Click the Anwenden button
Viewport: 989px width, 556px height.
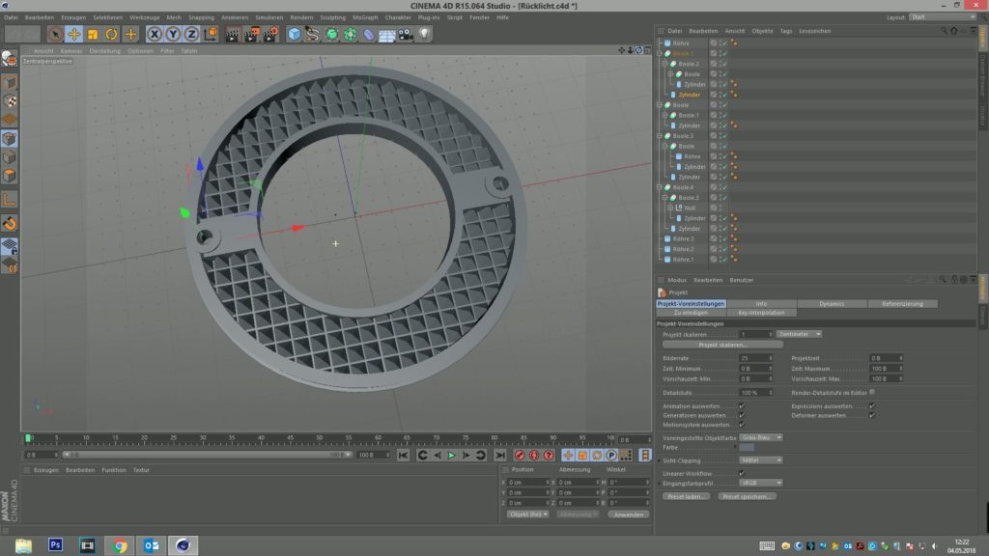tap(629, 514)
